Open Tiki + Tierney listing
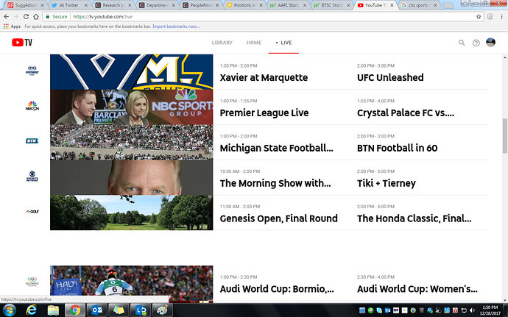The height and width of the screenshot is (317, 508). (x=387, y=184)
